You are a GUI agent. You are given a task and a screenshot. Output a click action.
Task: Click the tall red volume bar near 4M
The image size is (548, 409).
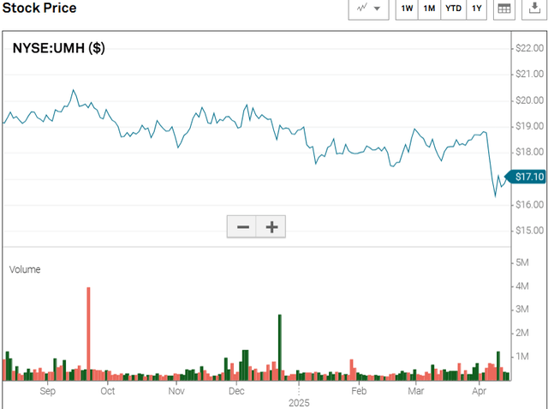tap(88, 334)
